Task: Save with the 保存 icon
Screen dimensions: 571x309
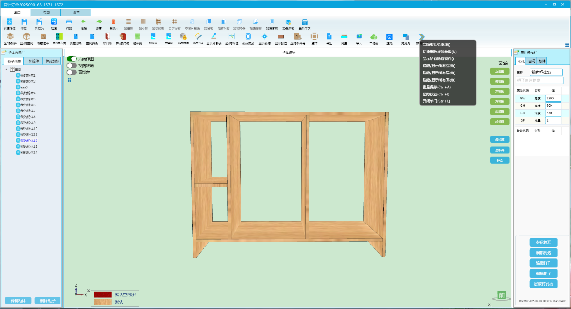Action: pyautogui.click(x=24, y=22)
